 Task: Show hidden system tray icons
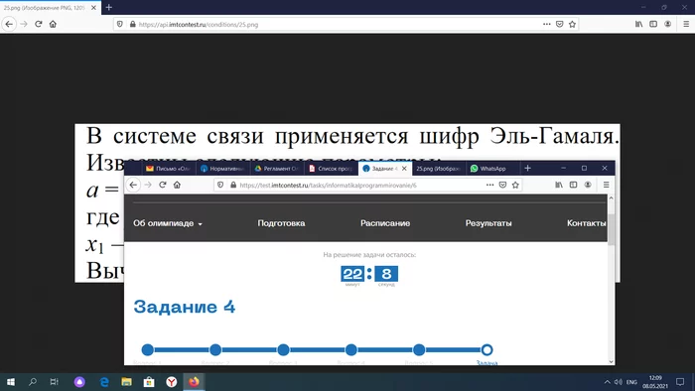(x=607, y=382)
